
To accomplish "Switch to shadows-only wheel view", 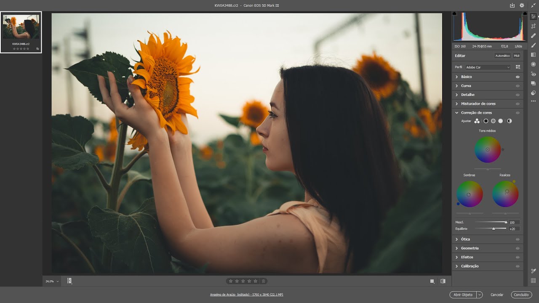I will click(x=486, y=121).
